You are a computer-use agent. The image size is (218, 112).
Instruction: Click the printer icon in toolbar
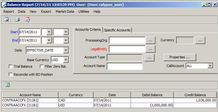click(x=17, y=20)
